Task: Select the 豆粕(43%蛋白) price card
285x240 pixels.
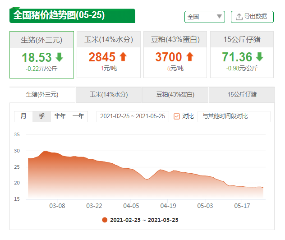Action: (x=175, y=55)
